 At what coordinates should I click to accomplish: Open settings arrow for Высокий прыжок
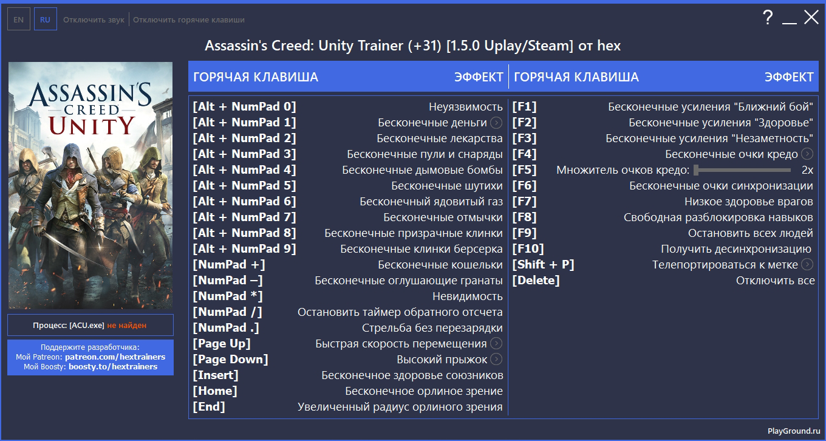click(496, 360)
